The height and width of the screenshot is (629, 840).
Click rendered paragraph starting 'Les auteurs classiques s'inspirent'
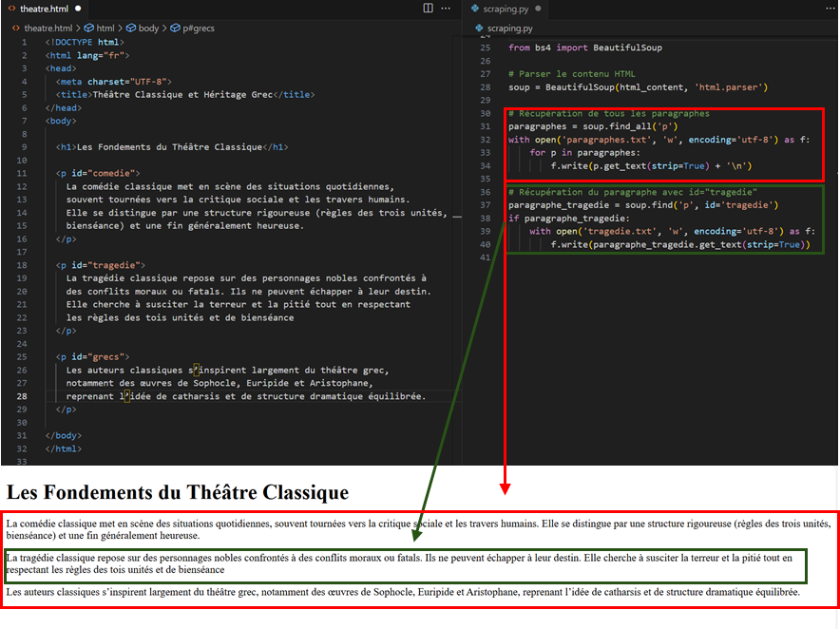point(403,592)
